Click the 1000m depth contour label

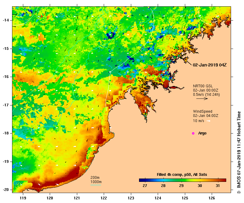pos(96,182)
